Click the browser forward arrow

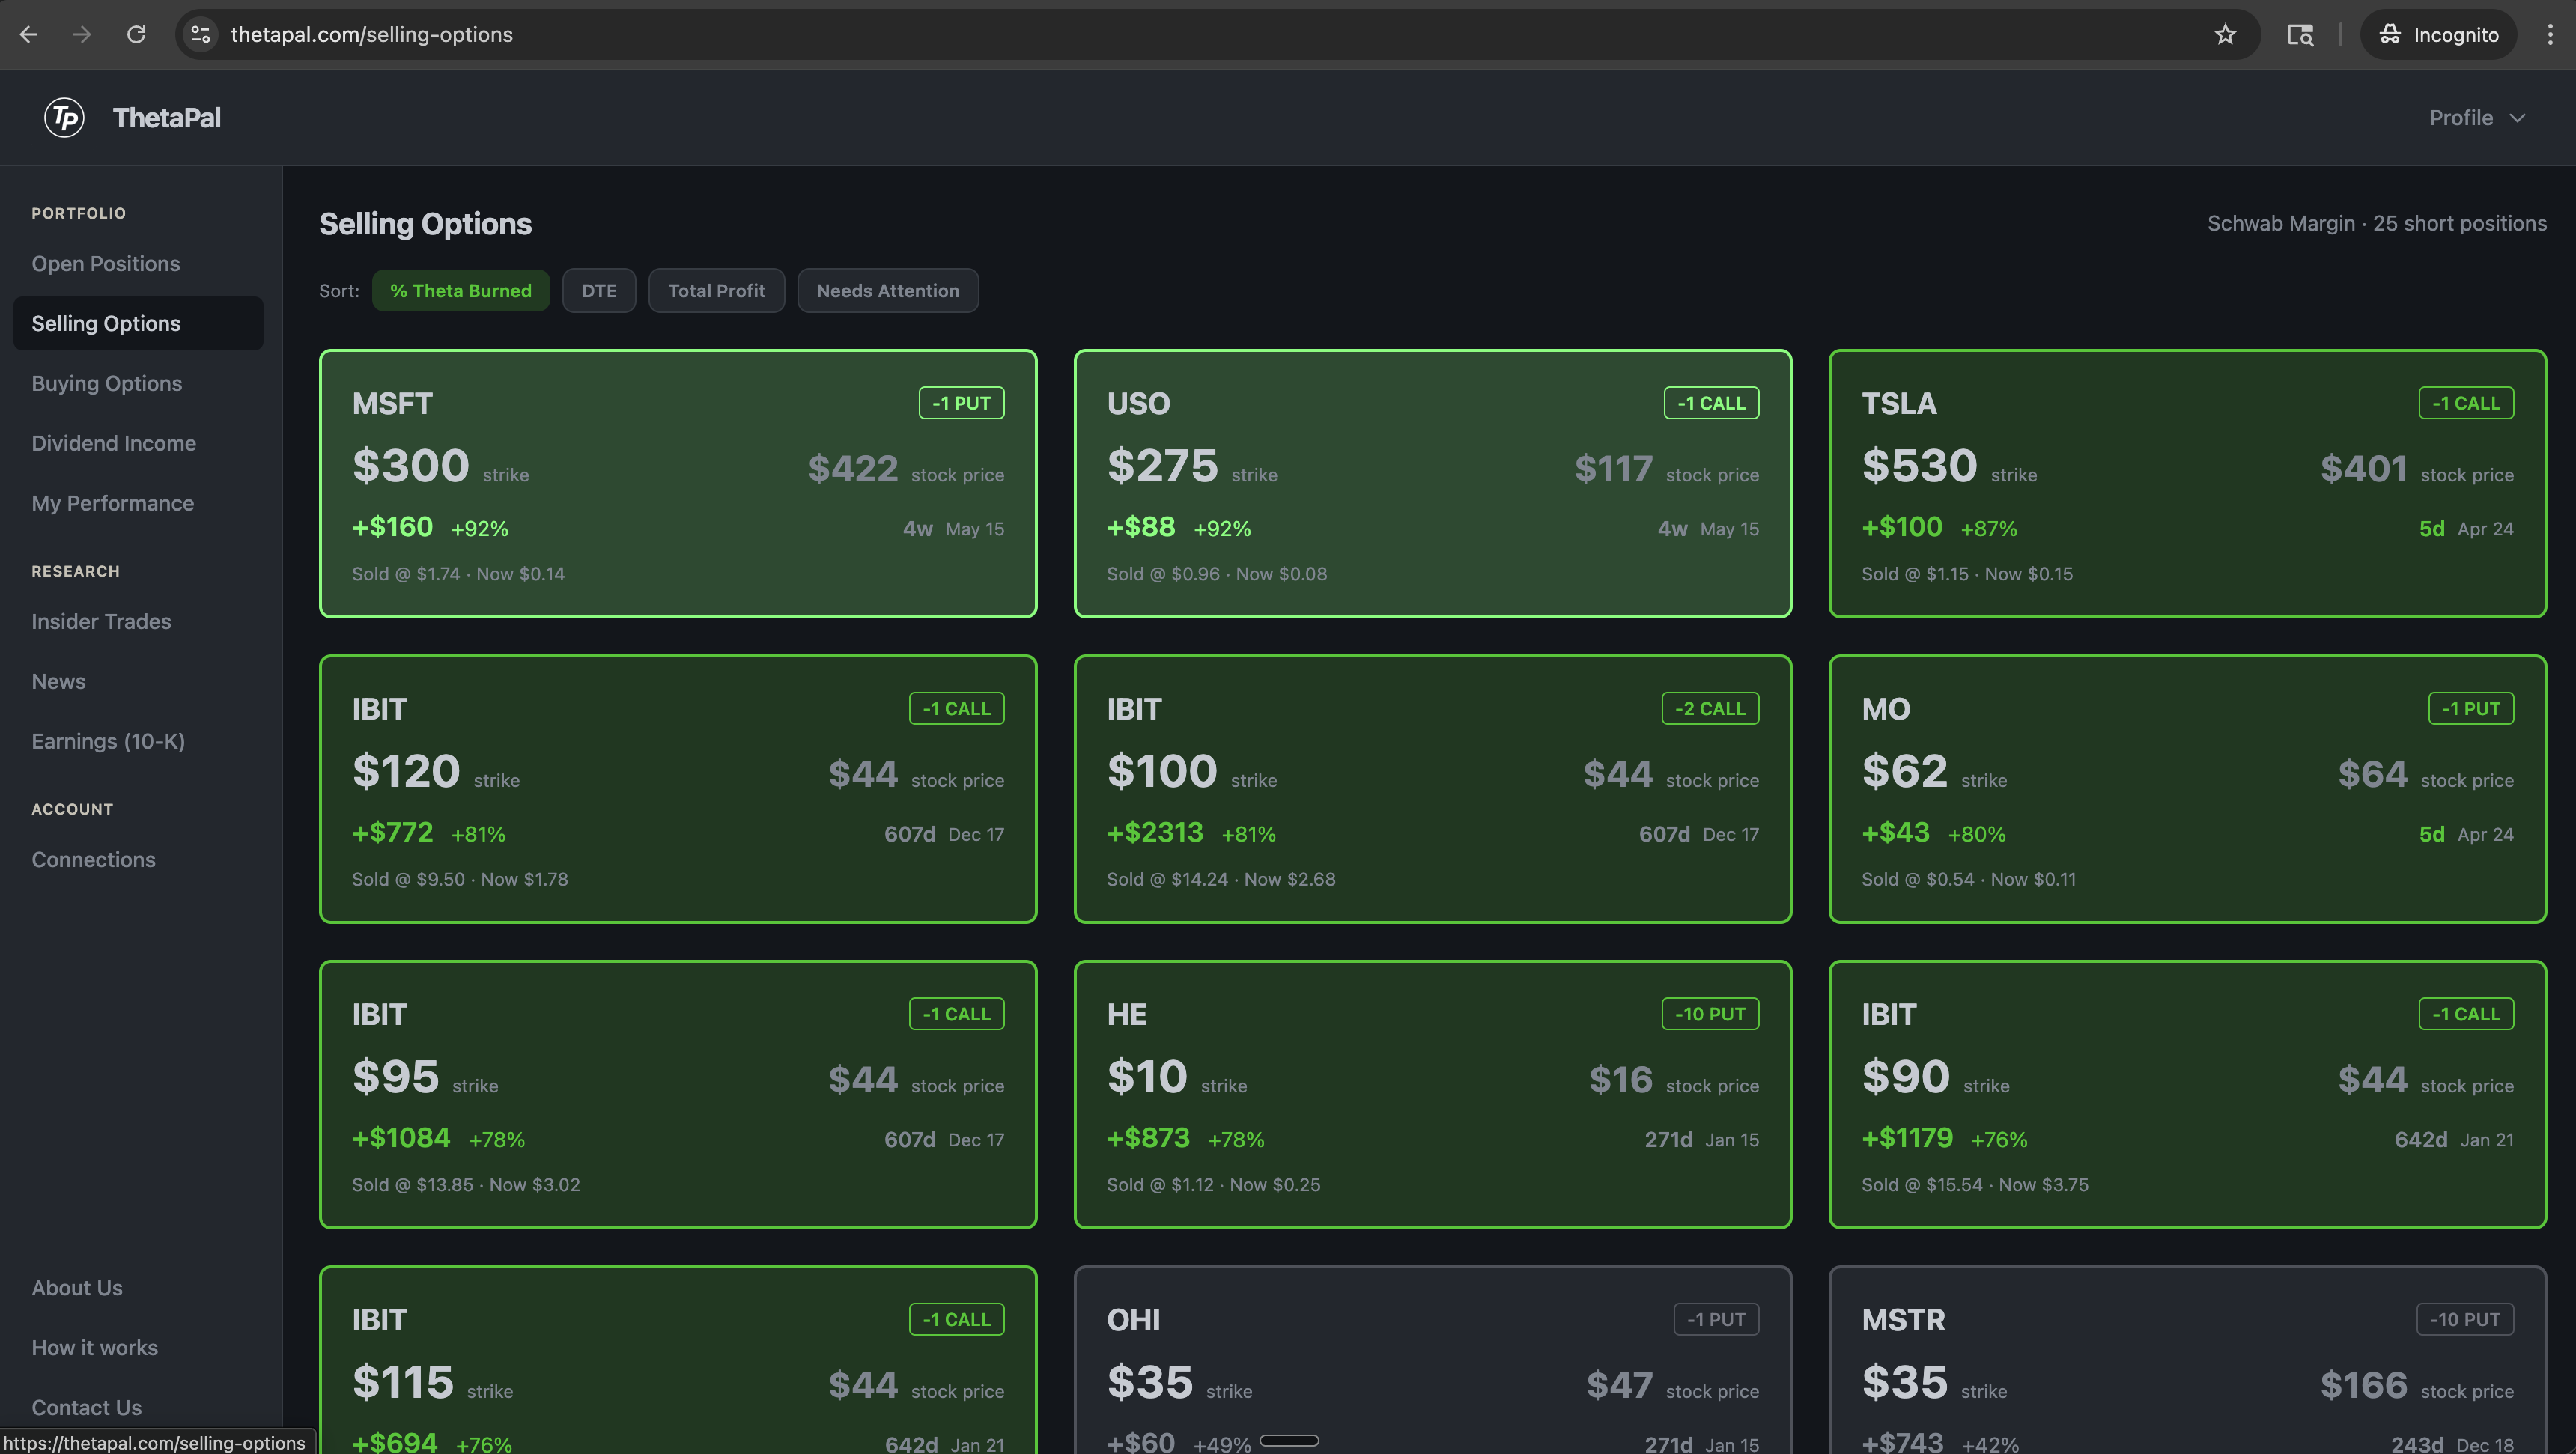pos(82,35)
